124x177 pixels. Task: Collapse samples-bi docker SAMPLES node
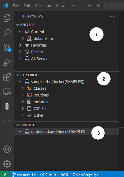coord(20,82)
